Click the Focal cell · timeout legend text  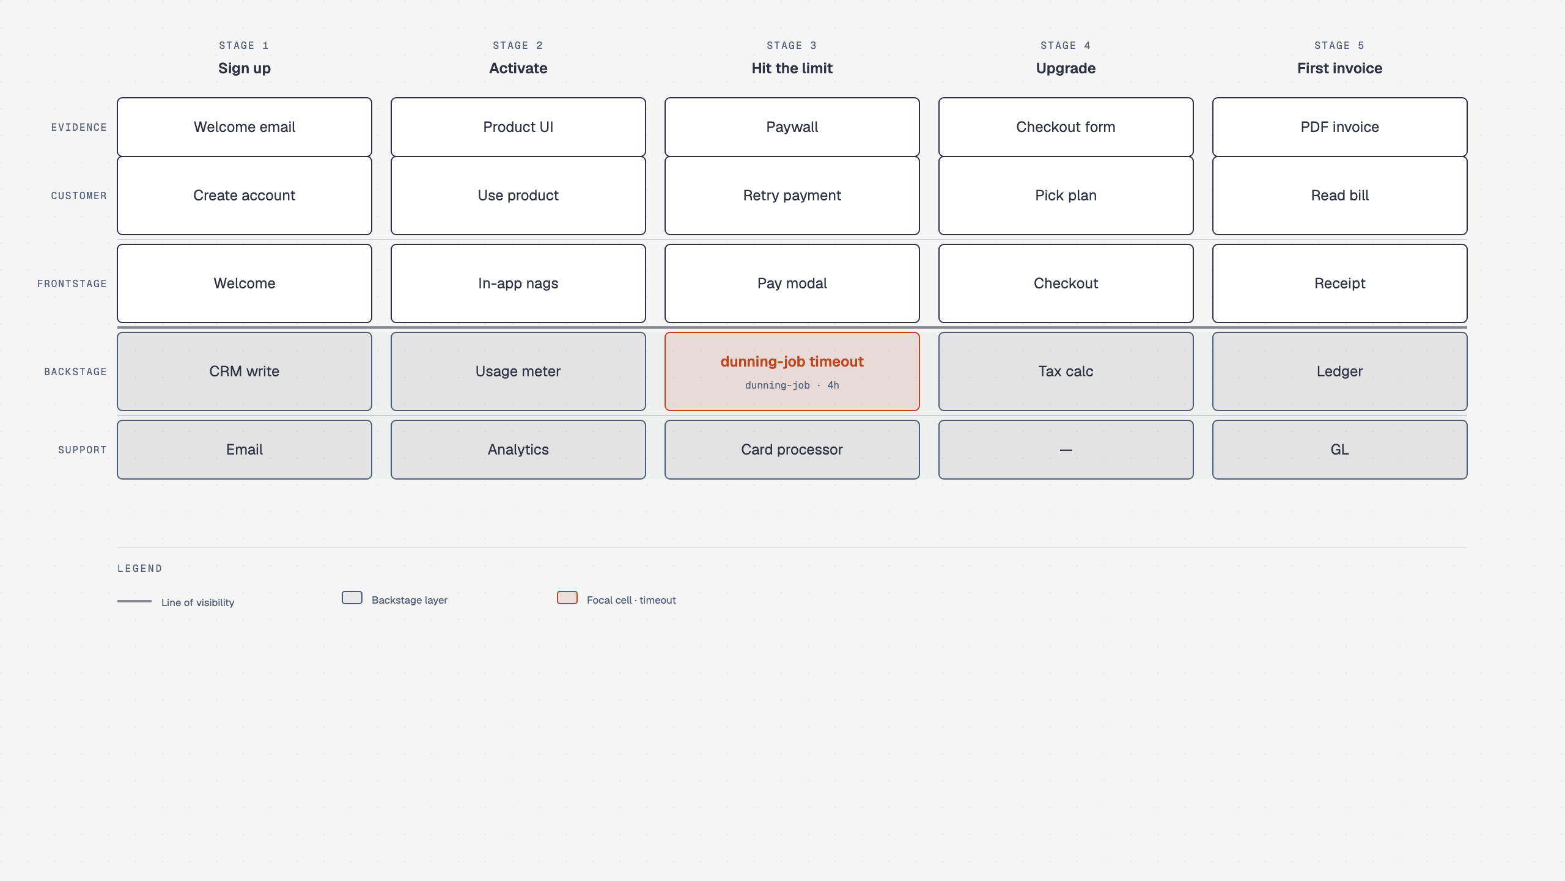[x=632, y=600]
